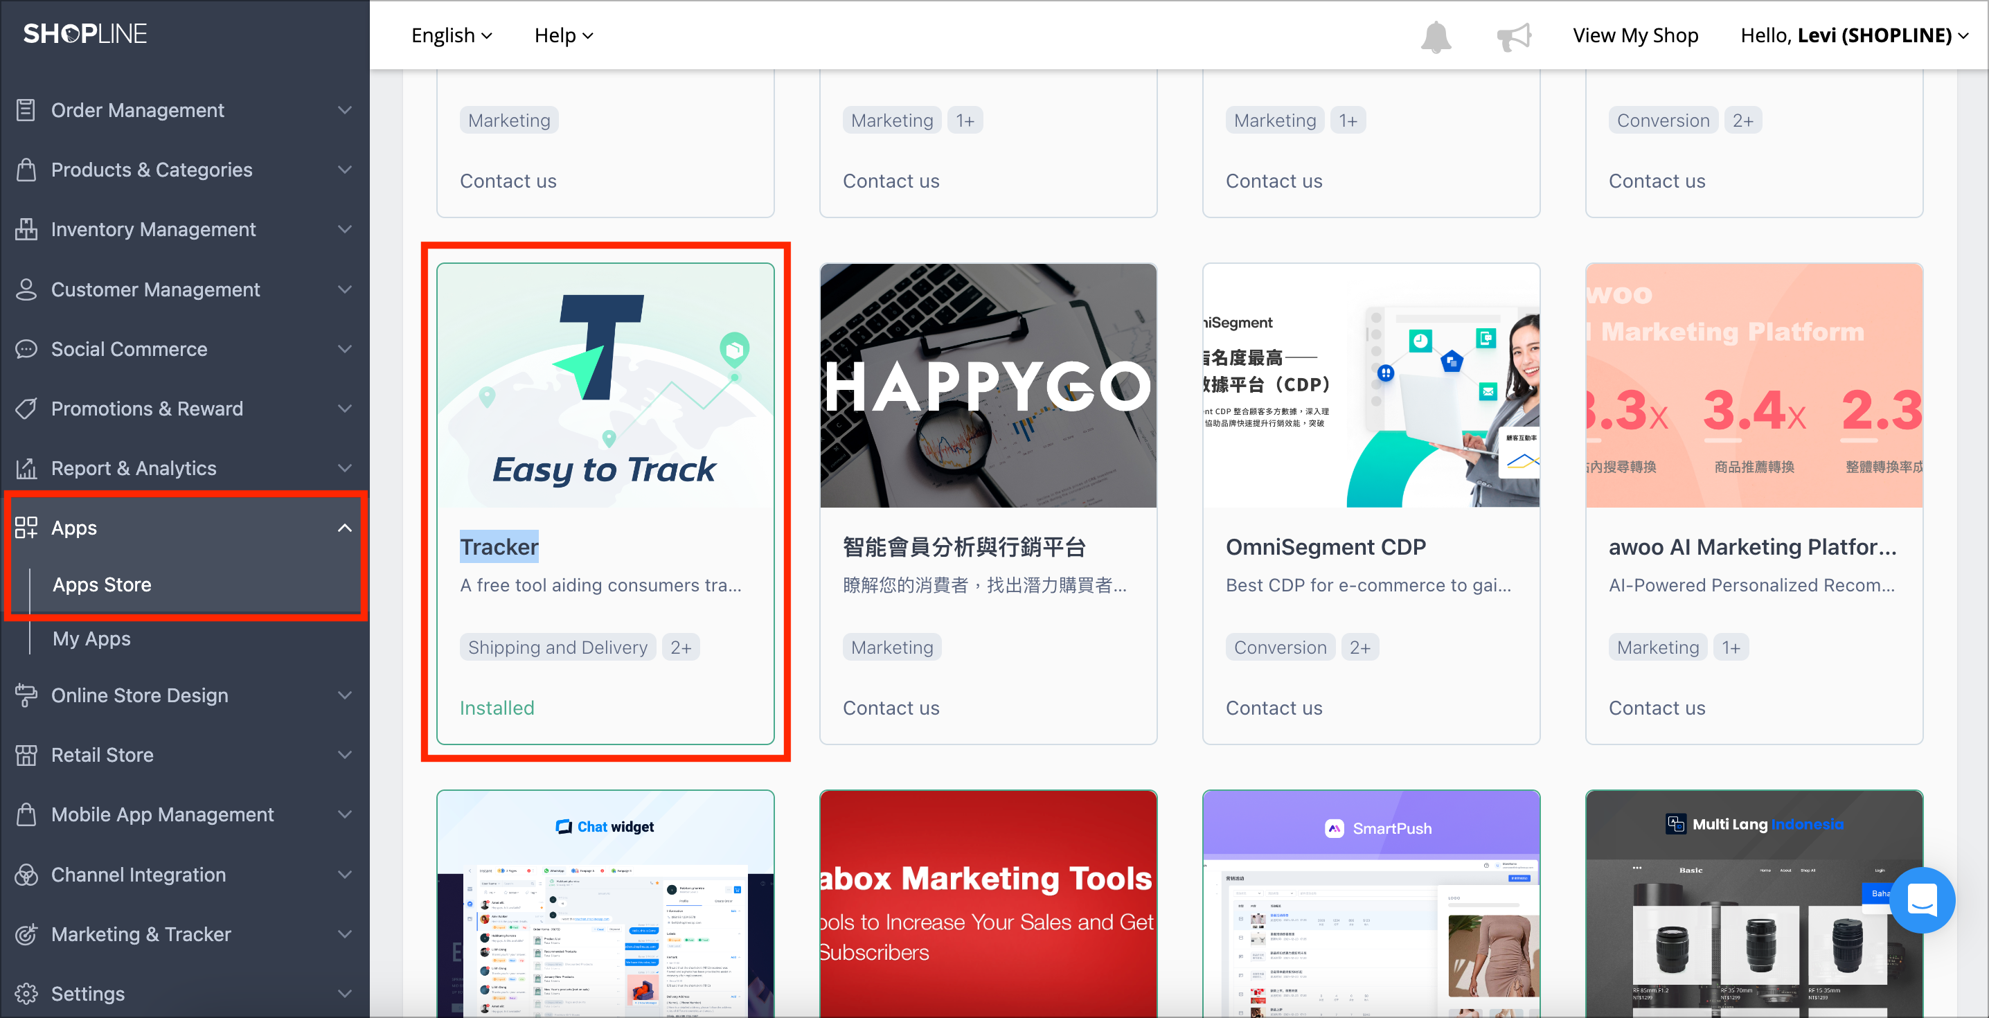The width and height of the screenshot is (1989, 1018).
Task: Open Report & Analytics chart icon
Action: point(26,468)
